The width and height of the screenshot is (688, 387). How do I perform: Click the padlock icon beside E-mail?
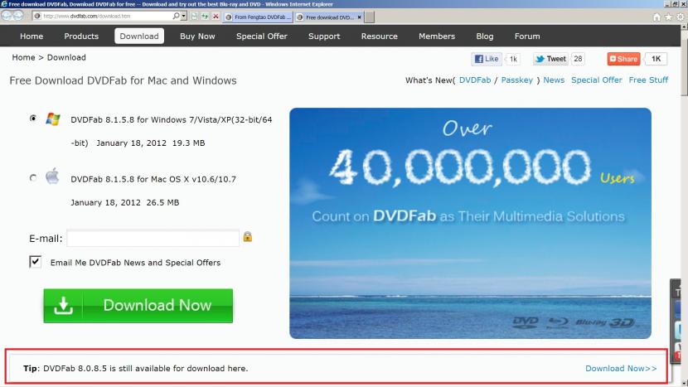[248, 236]
